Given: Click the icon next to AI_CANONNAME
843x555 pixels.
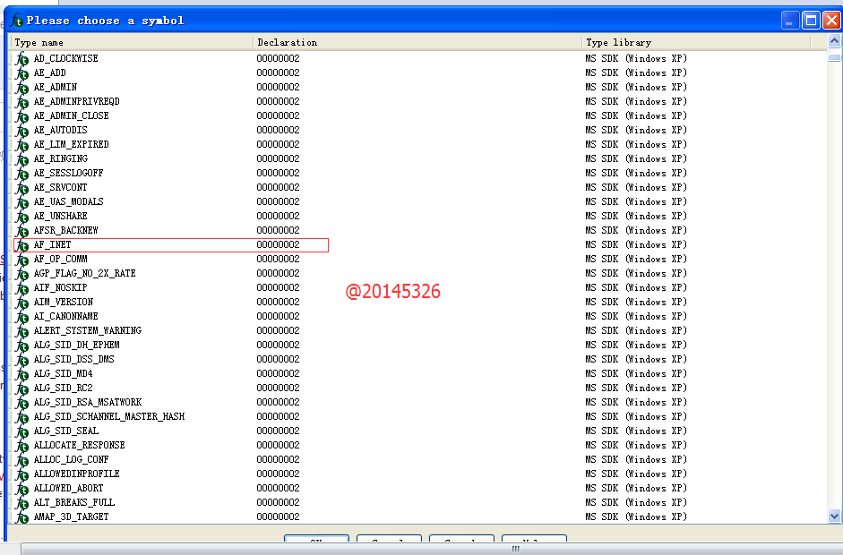Looking at the screenshot, I should tap(22, 317).
